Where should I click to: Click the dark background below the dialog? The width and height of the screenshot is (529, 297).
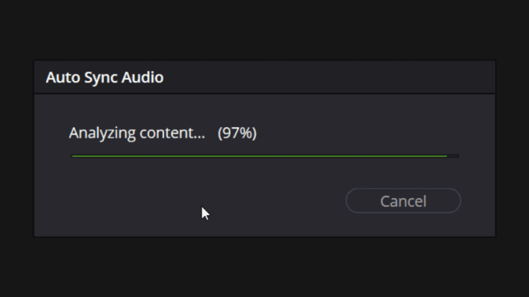pyautogui.click(x=264, y=268)
